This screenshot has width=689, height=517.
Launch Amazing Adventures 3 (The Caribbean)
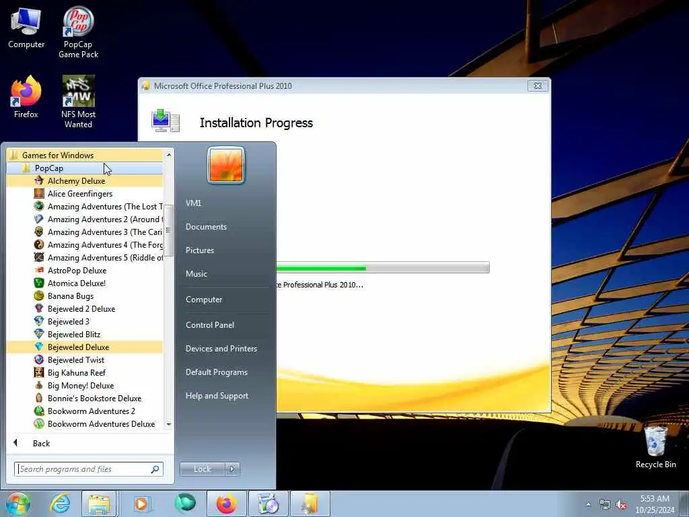84,232
